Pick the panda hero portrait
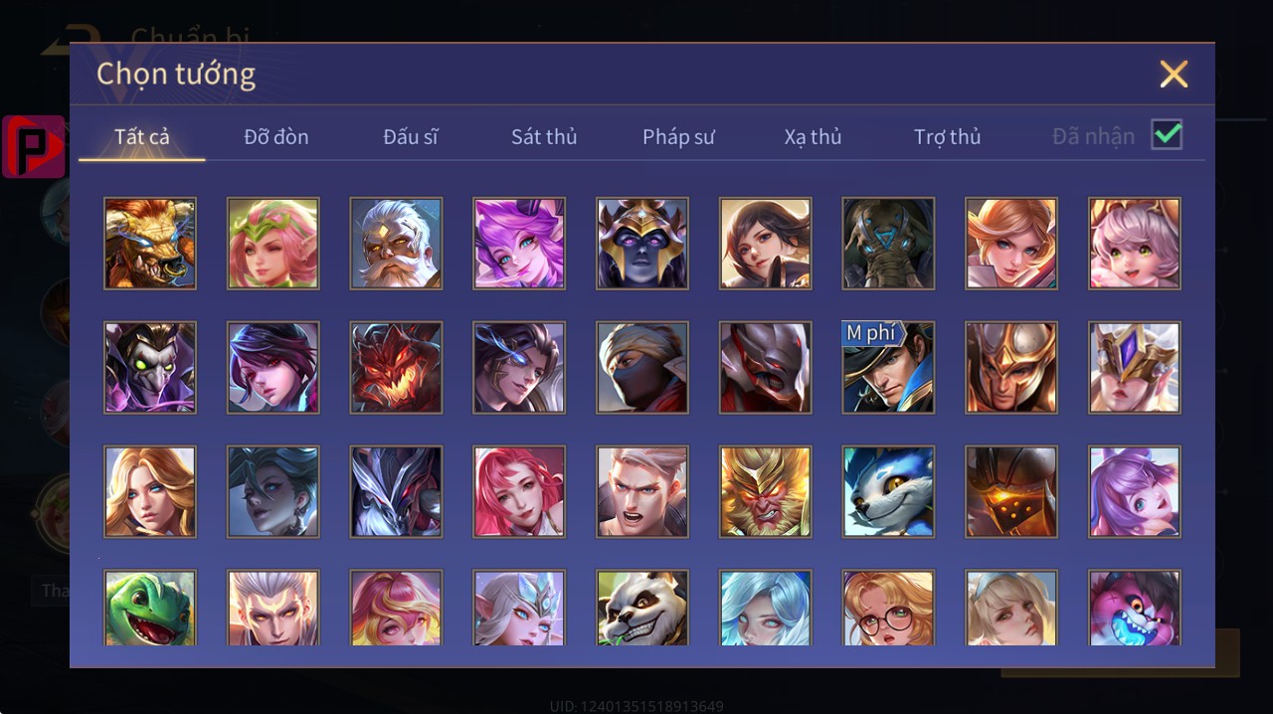 coord(642,608)
